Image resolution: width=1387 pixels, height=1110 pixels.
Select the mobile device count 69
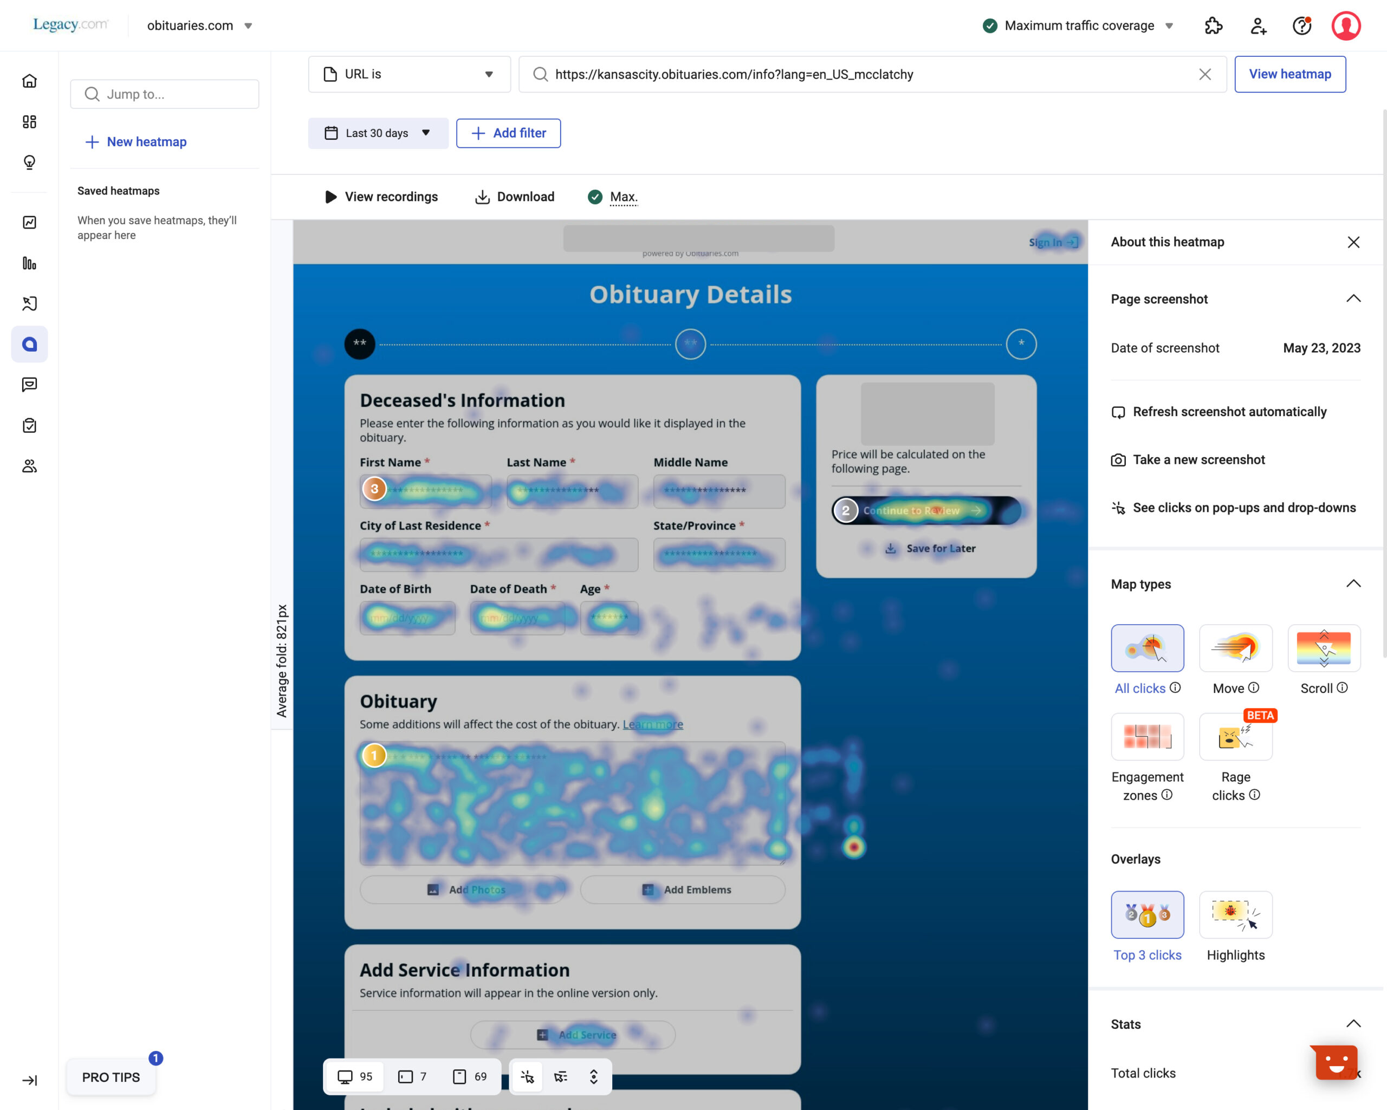470,1076
